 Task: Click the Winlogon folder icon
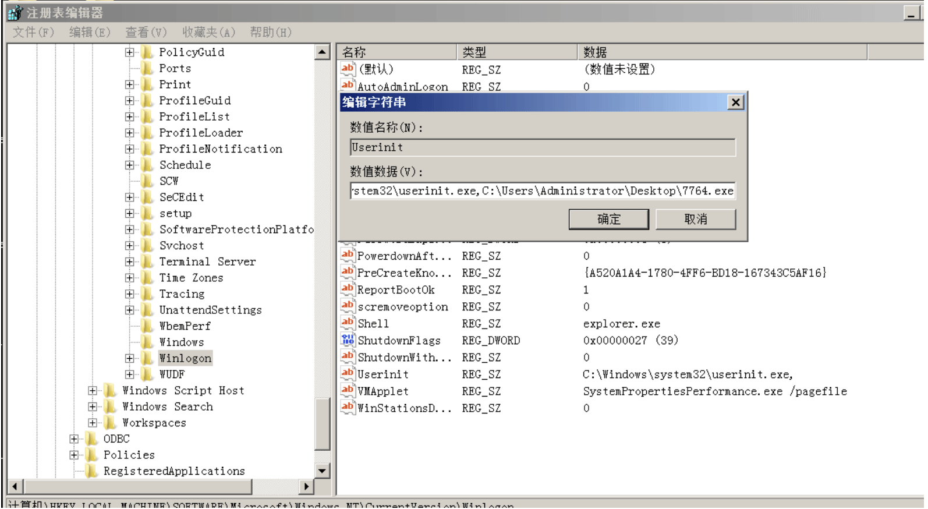coord(148,358)
